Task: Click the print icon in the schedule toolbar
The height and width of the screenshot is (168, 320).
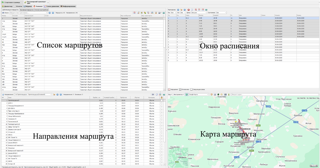Action: [206, 10]
